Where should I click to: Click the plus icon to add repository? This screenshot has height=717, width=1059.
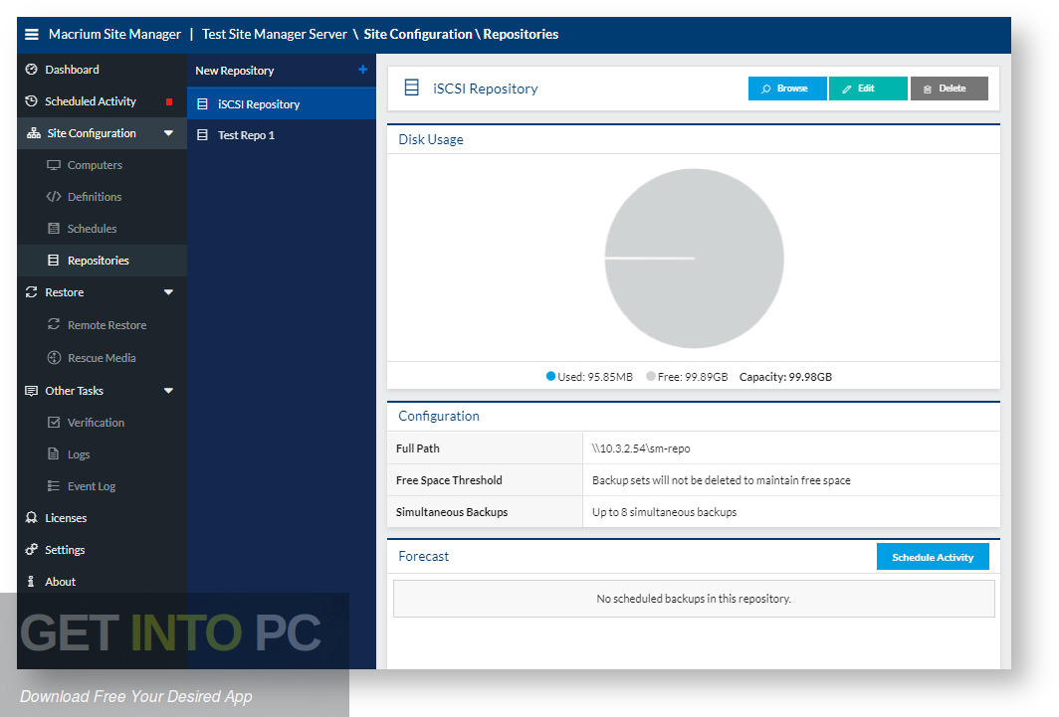point(362,70)
